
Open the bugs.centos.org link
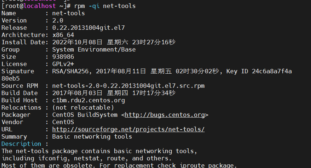165,115
